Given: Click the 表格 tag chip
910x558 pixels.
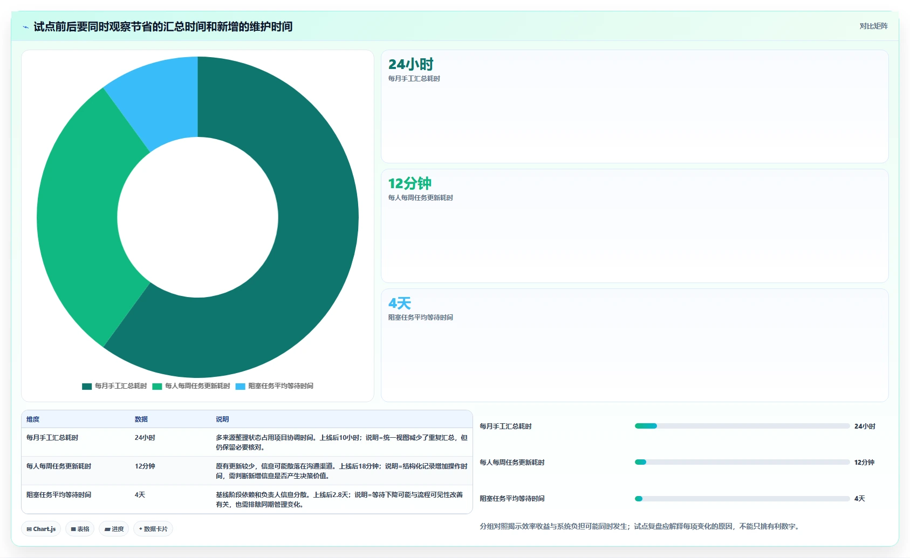Looking at the screenshot, I should click(80, 529).
